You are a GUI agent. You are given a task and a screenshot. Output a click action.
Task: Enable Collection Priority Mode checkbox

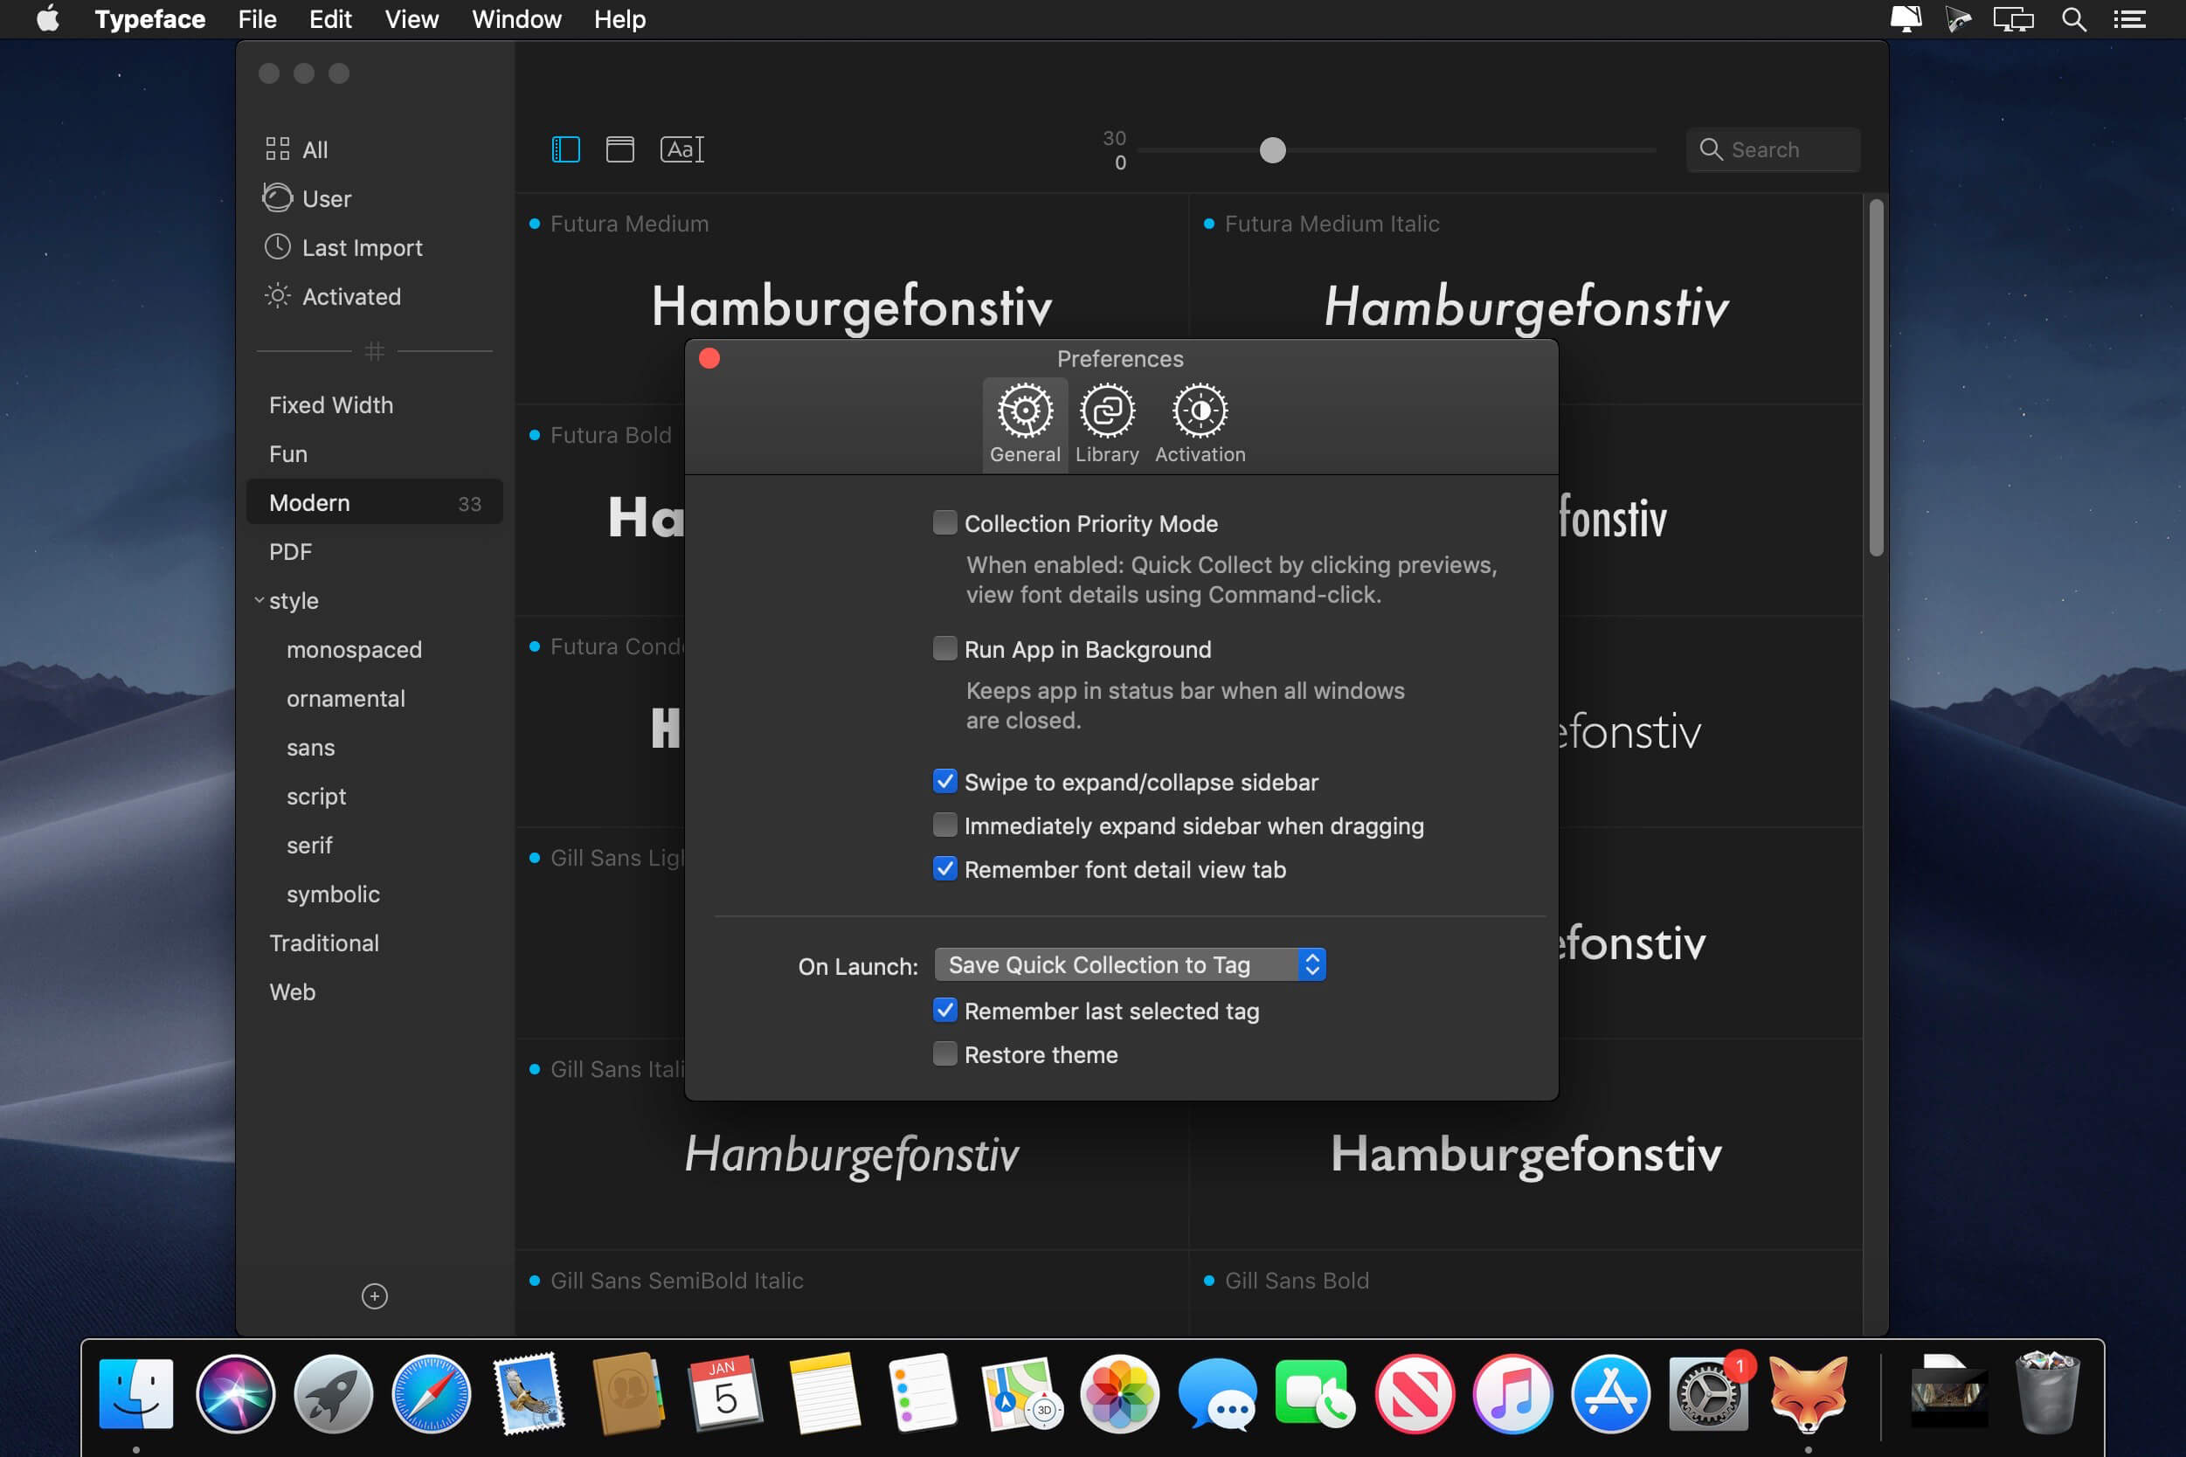point(944,522)
